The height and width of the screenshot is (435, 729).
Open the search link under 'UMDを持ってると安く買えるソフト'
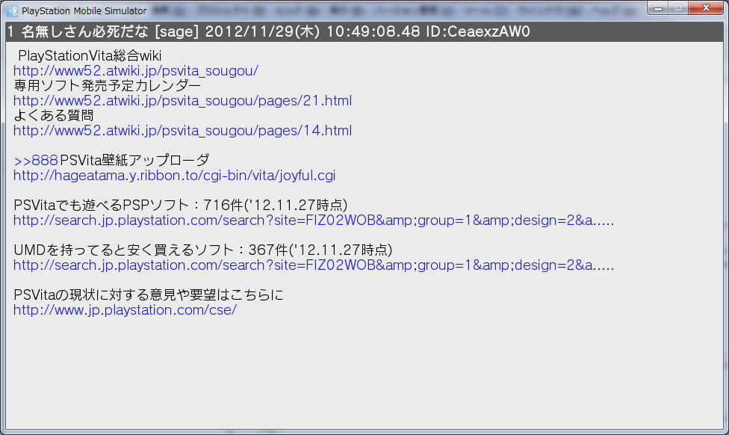click(x=314, y=265)
